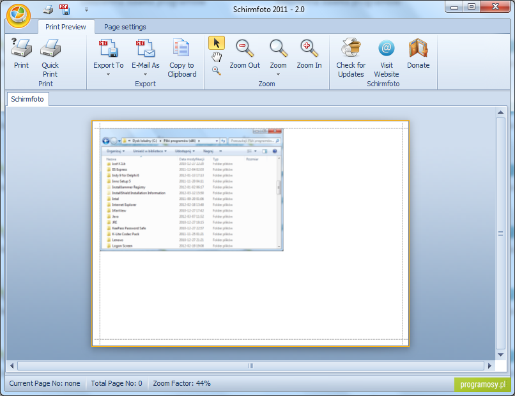This screenshot has width=515, height=396.
Task: Click the vertical scrollbar up arrow
Action: tap(500, 112)
